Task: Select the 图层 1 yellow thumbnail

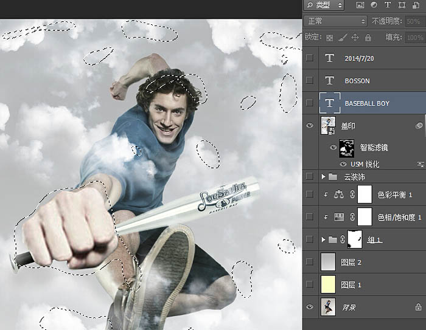Action: pyautogui.click(x=328, y=284)
